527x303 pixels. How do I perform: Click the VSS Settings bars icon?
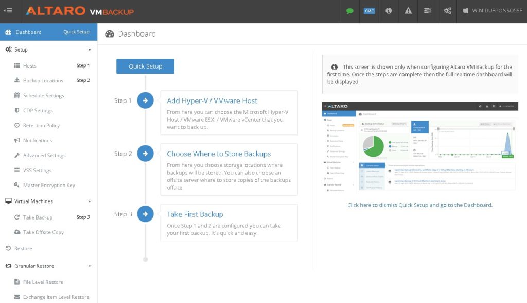pyautogui.click(x=17, y=170)
